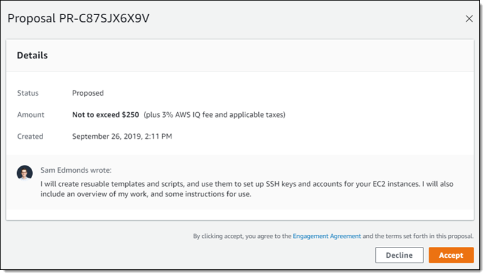The height and width of the screenshot is (276, 486).
Task: Close the proposal dialog with the X
Action: [x=469, y=19]
